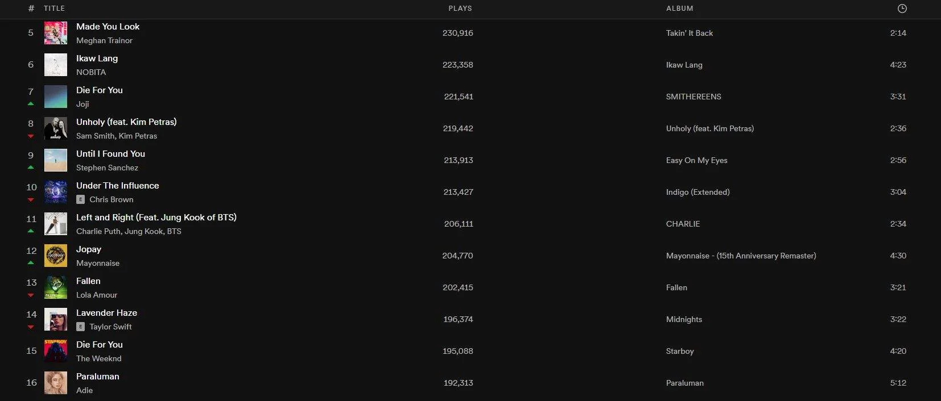
Task: Sort by the ALBUM column header
Action: click(x=680, y=9)
